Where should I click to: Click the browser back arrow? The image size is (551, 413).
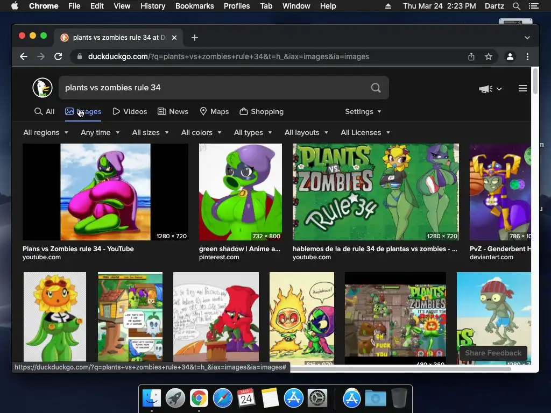tap(24, 56)
